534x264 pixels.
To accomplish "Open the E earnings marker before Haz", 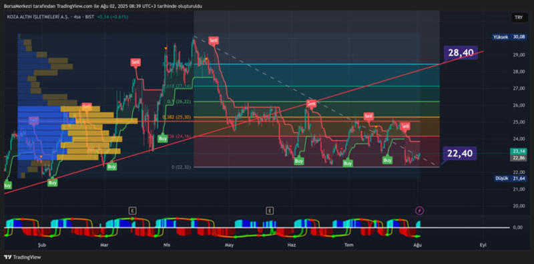I will (270, 211).
